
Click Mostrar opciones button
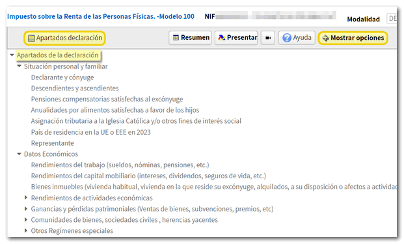[x=353, y=38]
